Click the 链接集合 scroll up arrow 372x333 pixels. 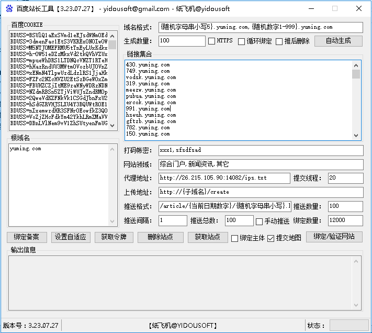point(356,65)
